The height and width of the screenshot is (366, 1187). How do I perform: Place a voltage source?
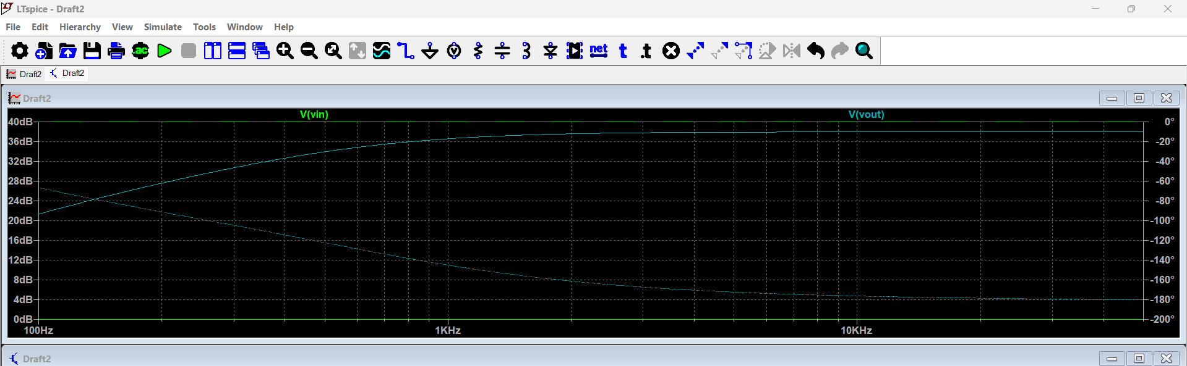[x=454, y=51]
